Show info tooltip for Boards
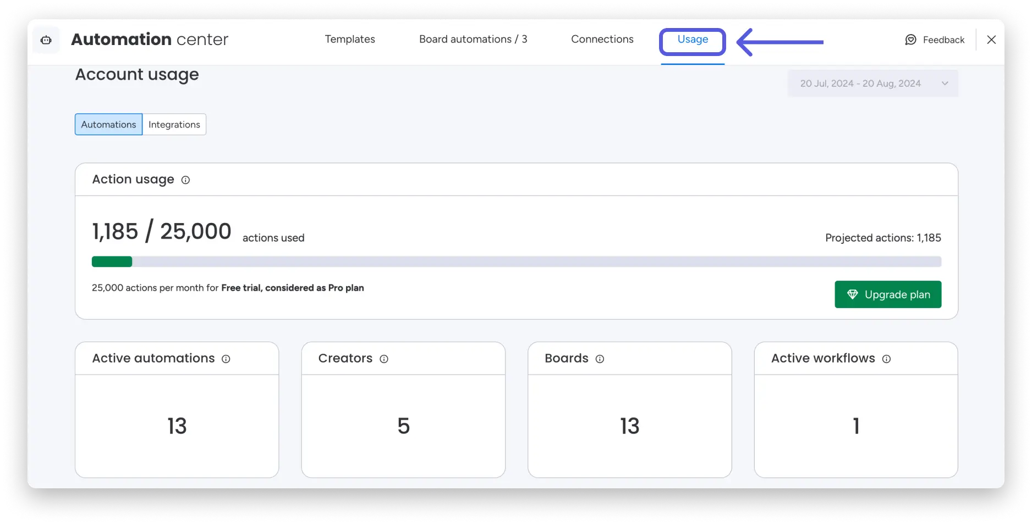Image resolution: width=1032 pixels, height=524 pixels. (600, 359)
